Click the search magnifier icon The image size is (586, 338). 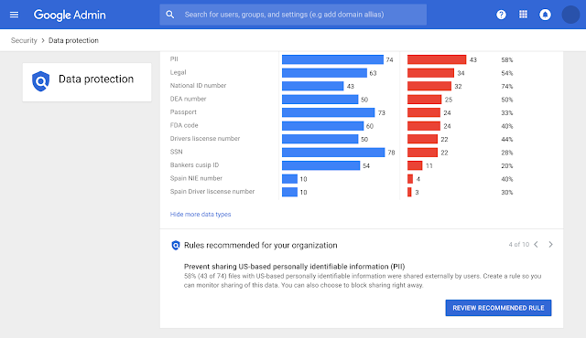tap(170, 15)
